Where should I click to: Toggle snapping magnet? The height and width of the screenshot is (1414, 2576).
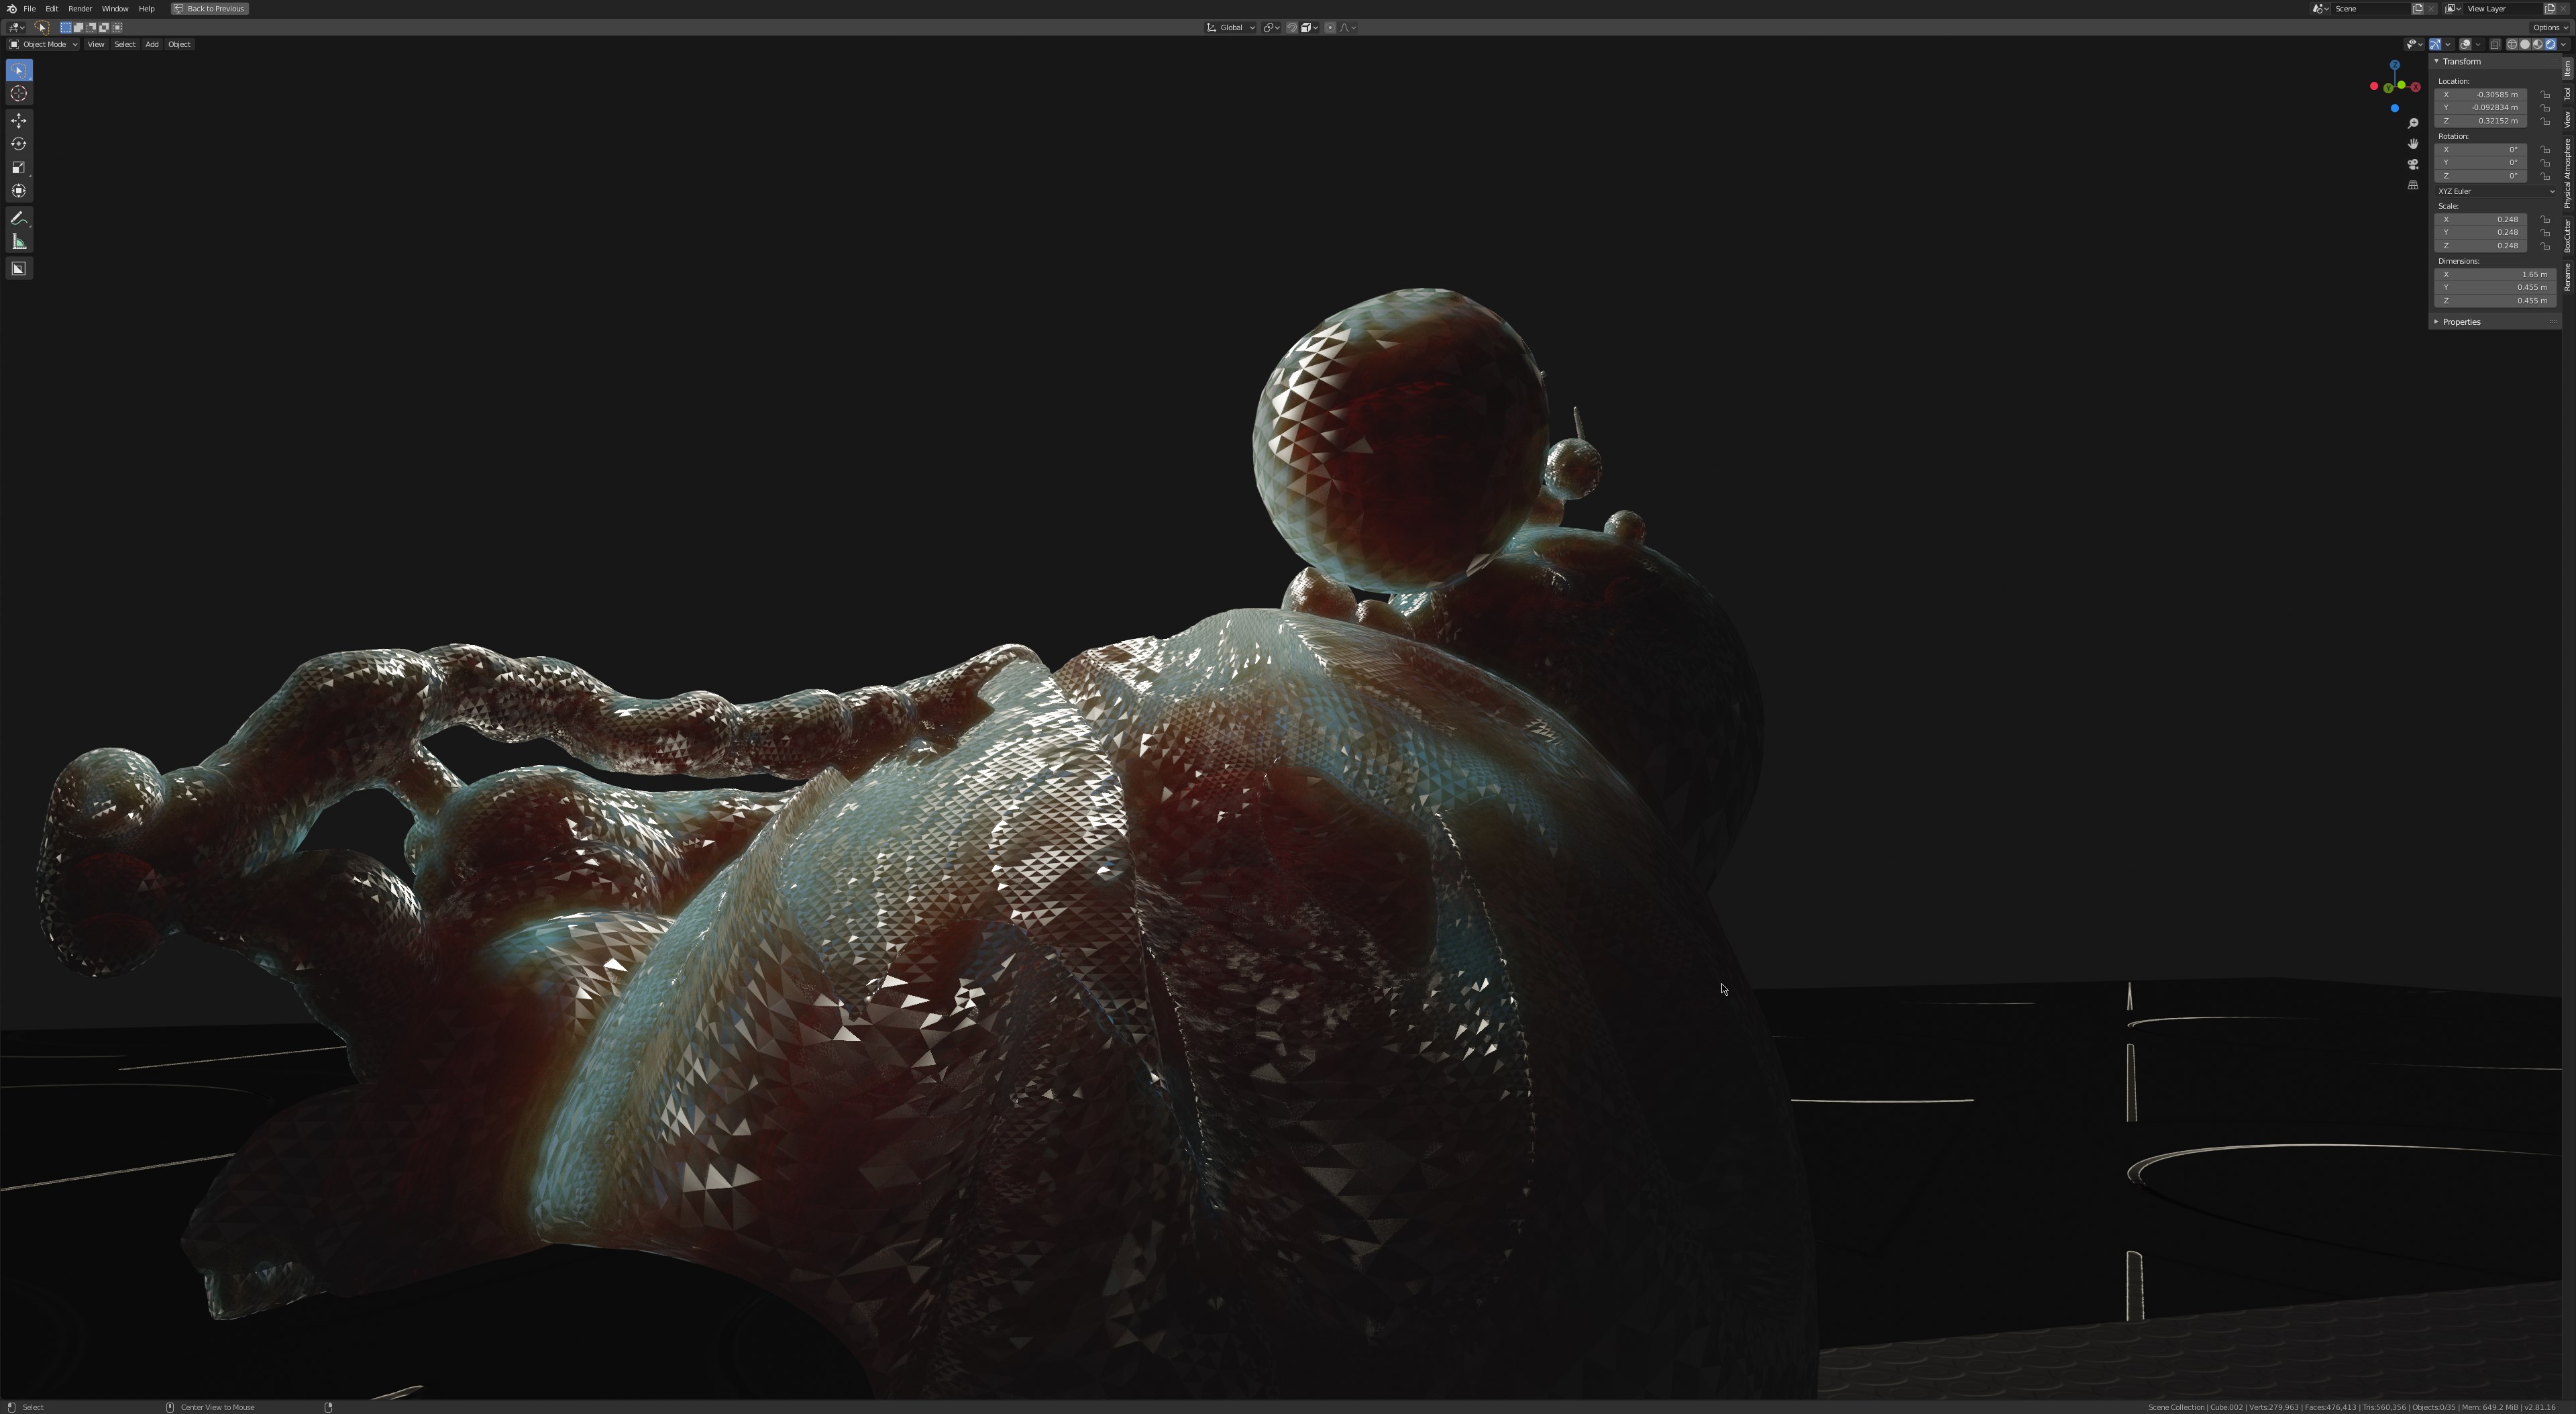(x=1292, y=28)
